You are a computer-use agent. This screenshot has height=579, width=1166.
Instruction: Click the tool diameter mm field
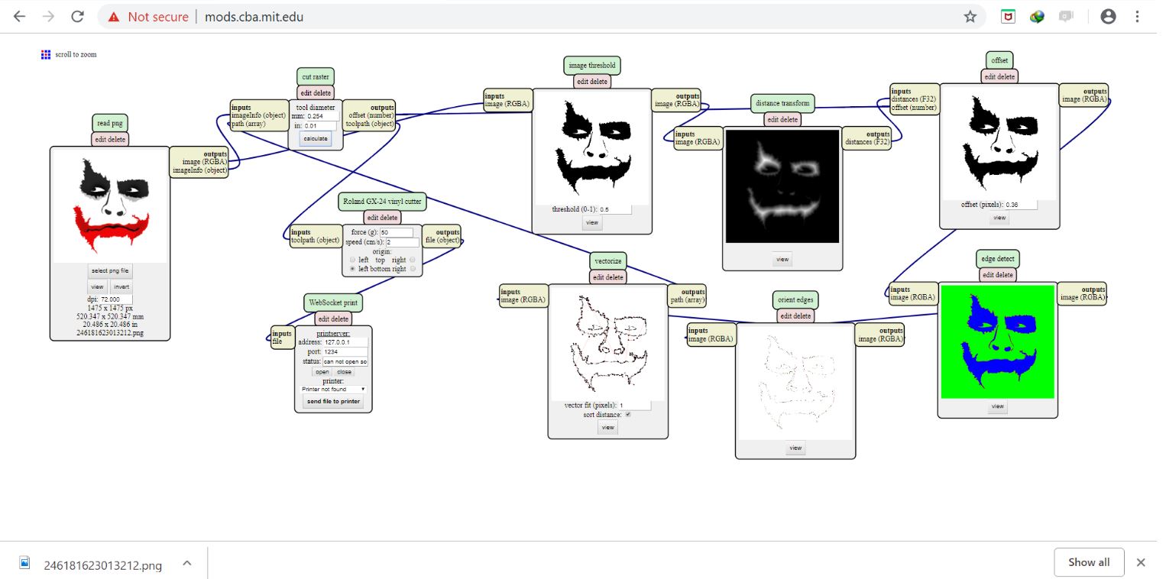click(x=322, y=116)
